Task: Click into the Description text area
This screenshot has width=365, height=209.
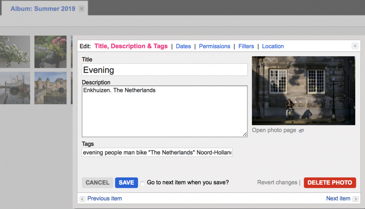Action: tap(165, 111)
